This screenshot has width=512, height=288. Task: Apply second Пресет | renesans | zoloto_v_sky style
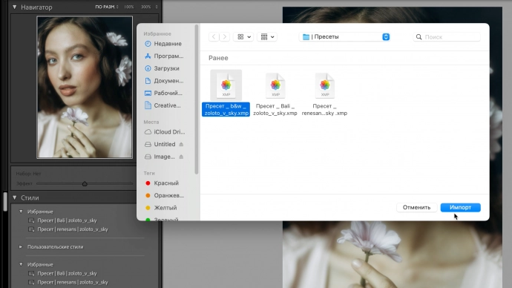click(x=73, y=282)
